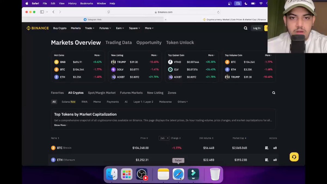The height and width of the screenshot is (184, 327).
Task: Expand the More dropdown in Binance nav
Action: click(x=149, y=28)
